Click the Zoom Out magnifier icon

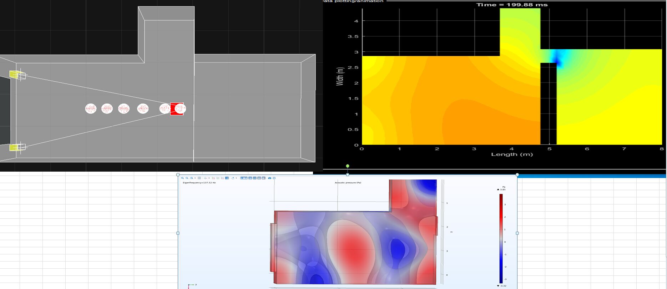pos(187,178)
